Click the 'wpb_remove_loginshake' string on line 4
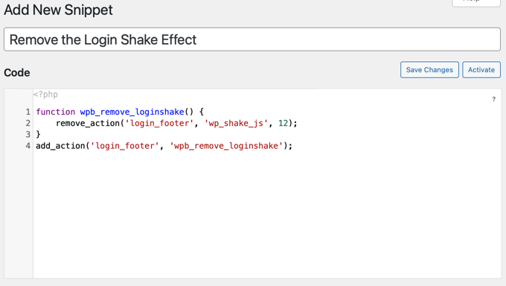Viewport: 506px width, 286px height. [226, 146]
